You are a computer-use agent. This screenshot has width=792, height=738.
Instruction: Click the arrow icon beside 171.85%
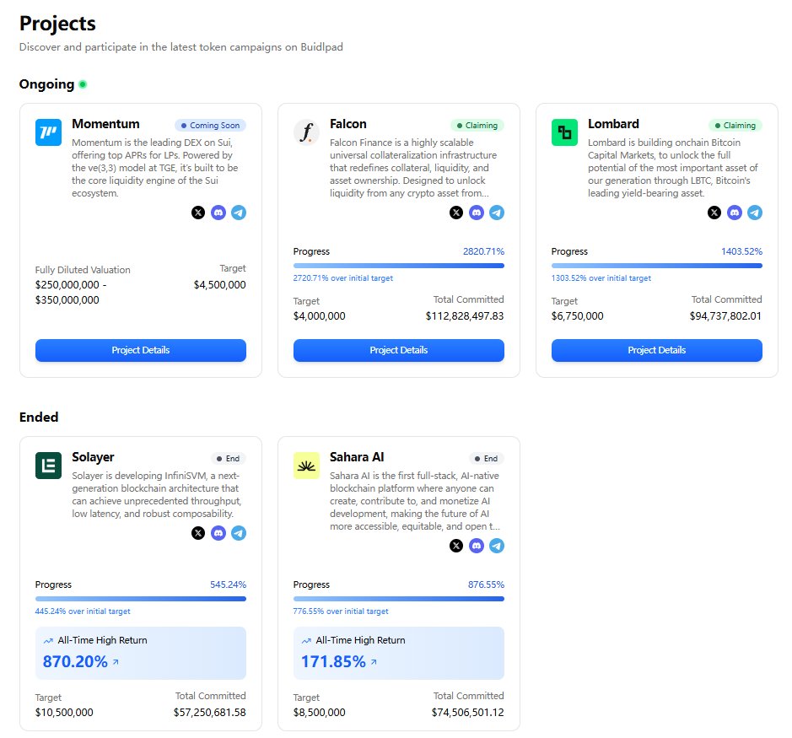pos(374,662)
